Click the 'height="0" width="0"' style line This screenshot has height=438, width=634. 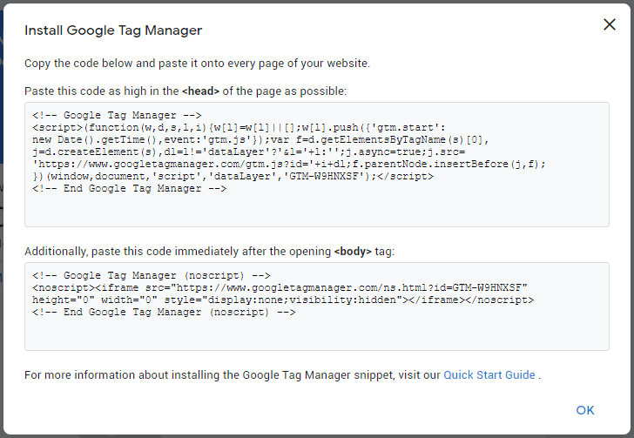tap(283, 300)
